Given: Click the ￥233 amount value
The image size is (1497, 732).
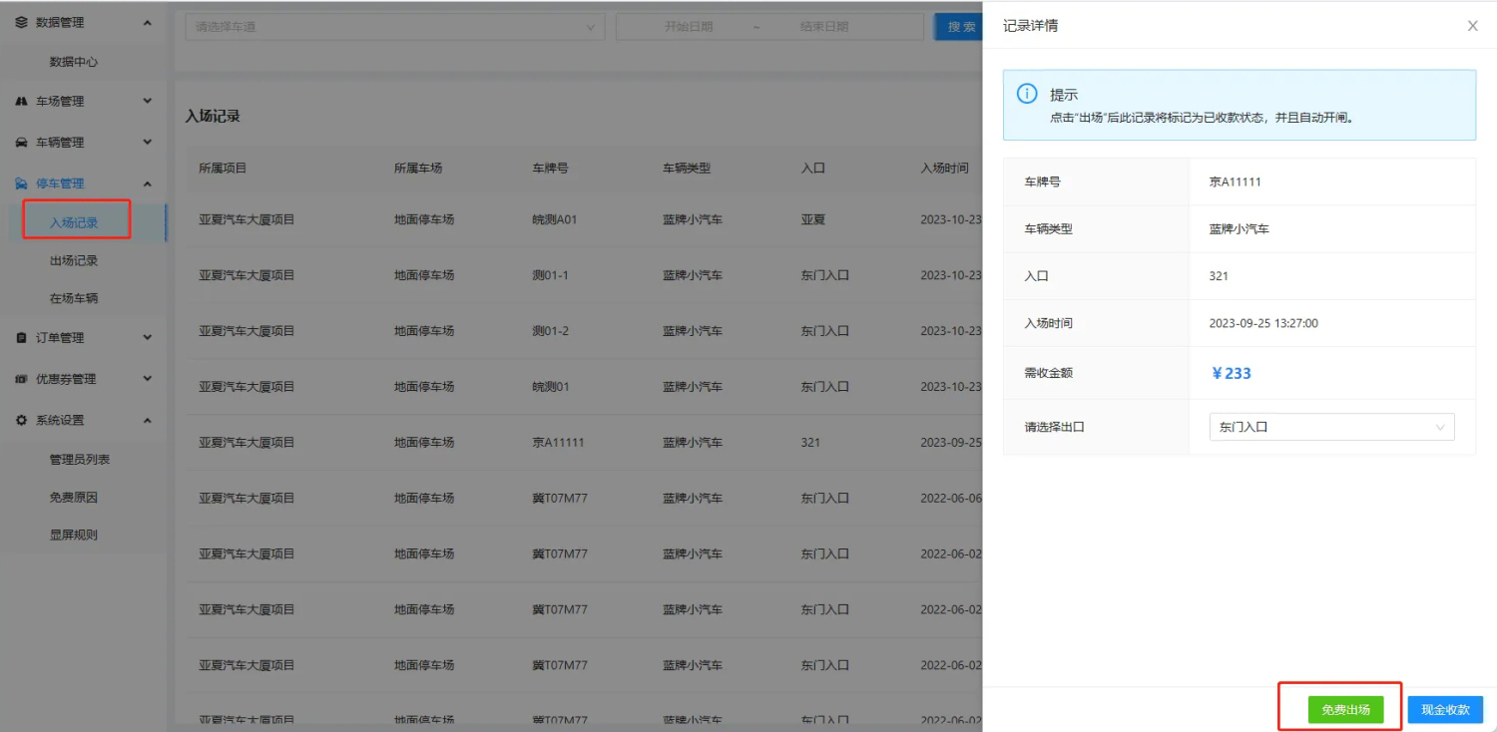Looking at the screenshot, I should (x=1231, y=373).
